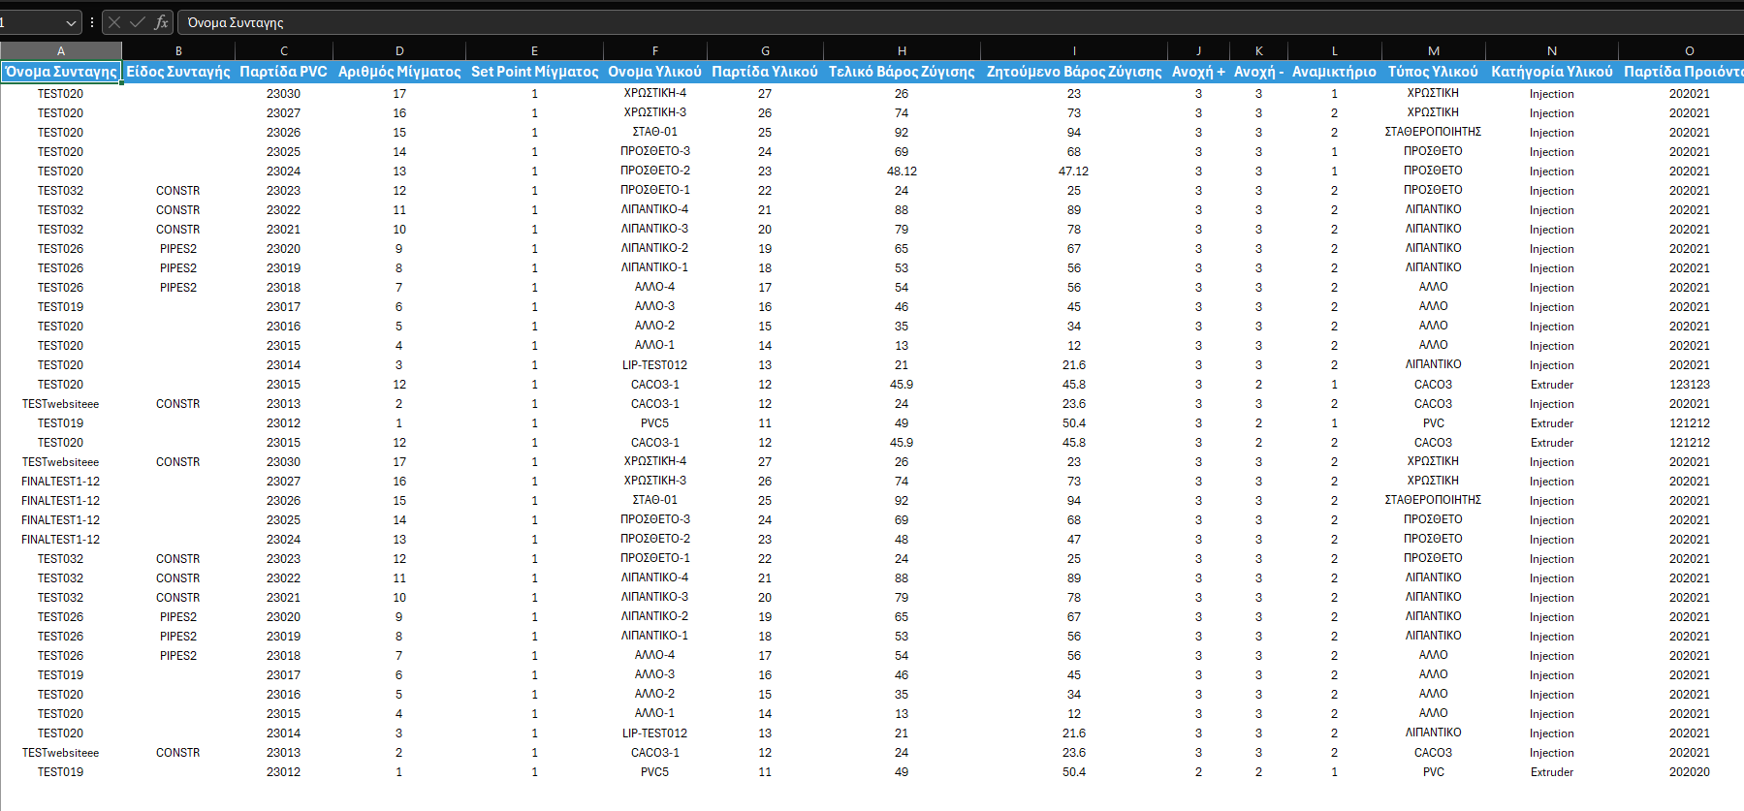Select the Κατηγορία Υλικού header cell

click(1552, 72)
